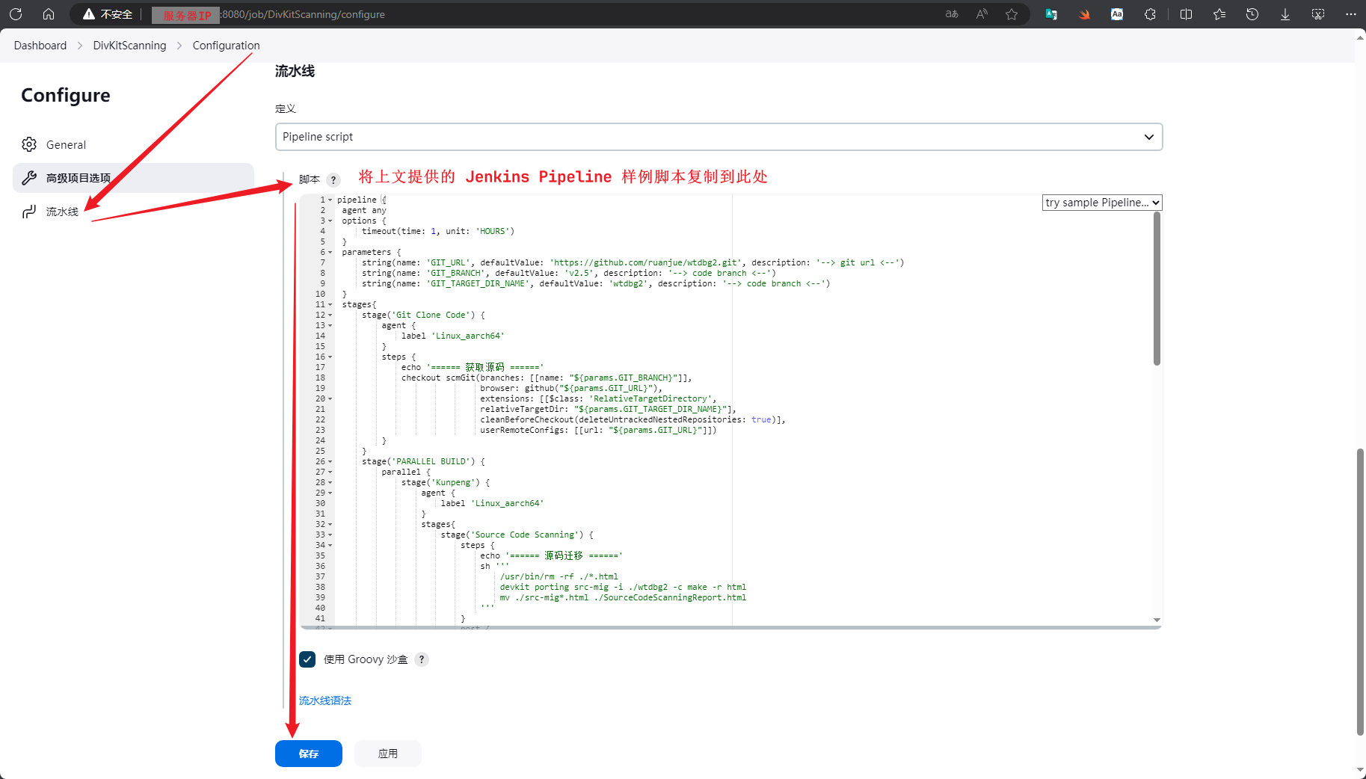Activate the read aloud icon
The width and height of the screenshot is (1366, 779).
coord(982,14)
